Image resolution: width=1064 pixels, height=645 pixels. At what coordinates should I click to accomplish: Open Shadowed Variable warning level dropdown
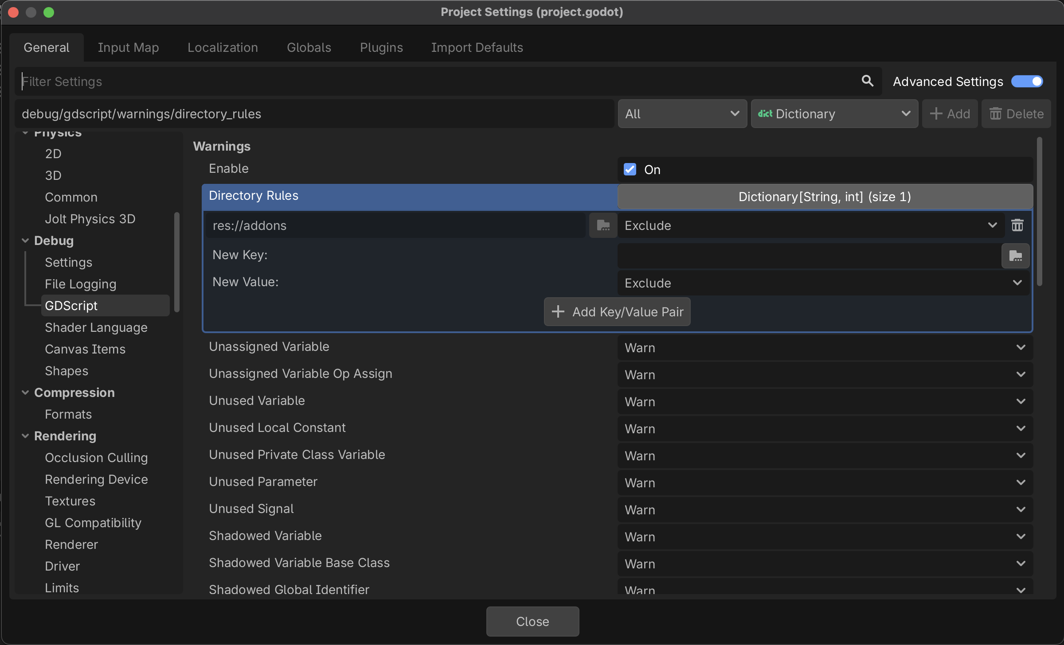pyautogui.click(x=825, y=537)
